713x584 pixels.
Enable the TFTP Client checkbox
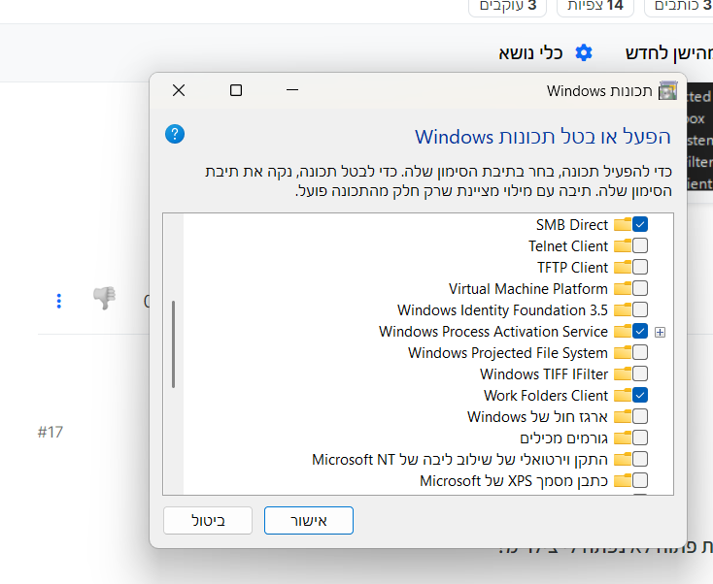click(x=640, y=267)
